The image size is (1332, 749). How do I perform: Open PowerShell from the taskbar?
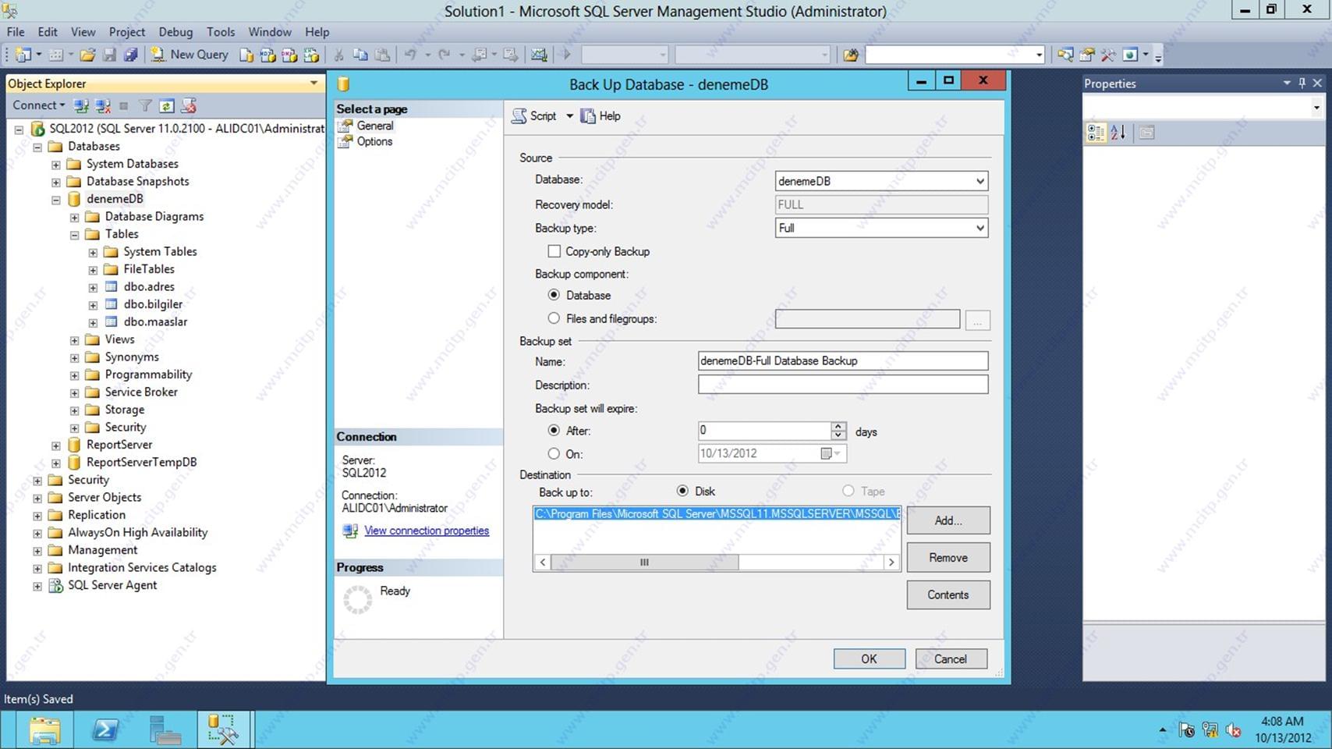[x=105, y=730]
